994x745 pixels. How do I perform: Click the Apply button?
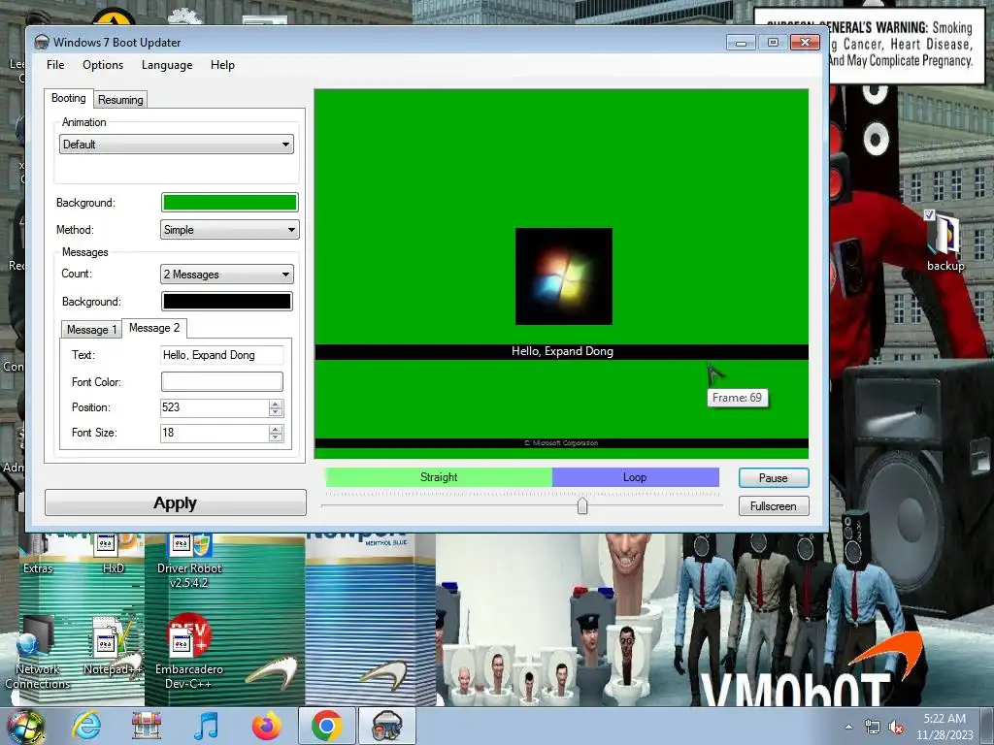pyautogui.click(x=176, y=503)
